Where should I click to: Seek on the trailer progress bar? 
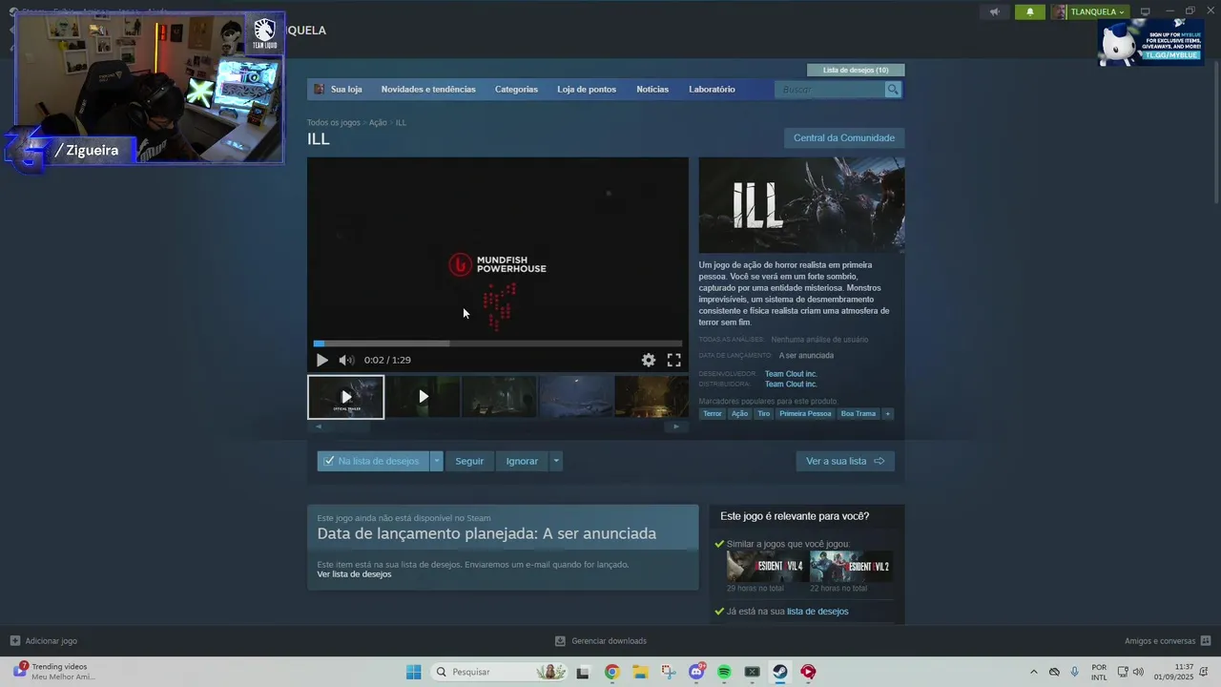(498, 343)
